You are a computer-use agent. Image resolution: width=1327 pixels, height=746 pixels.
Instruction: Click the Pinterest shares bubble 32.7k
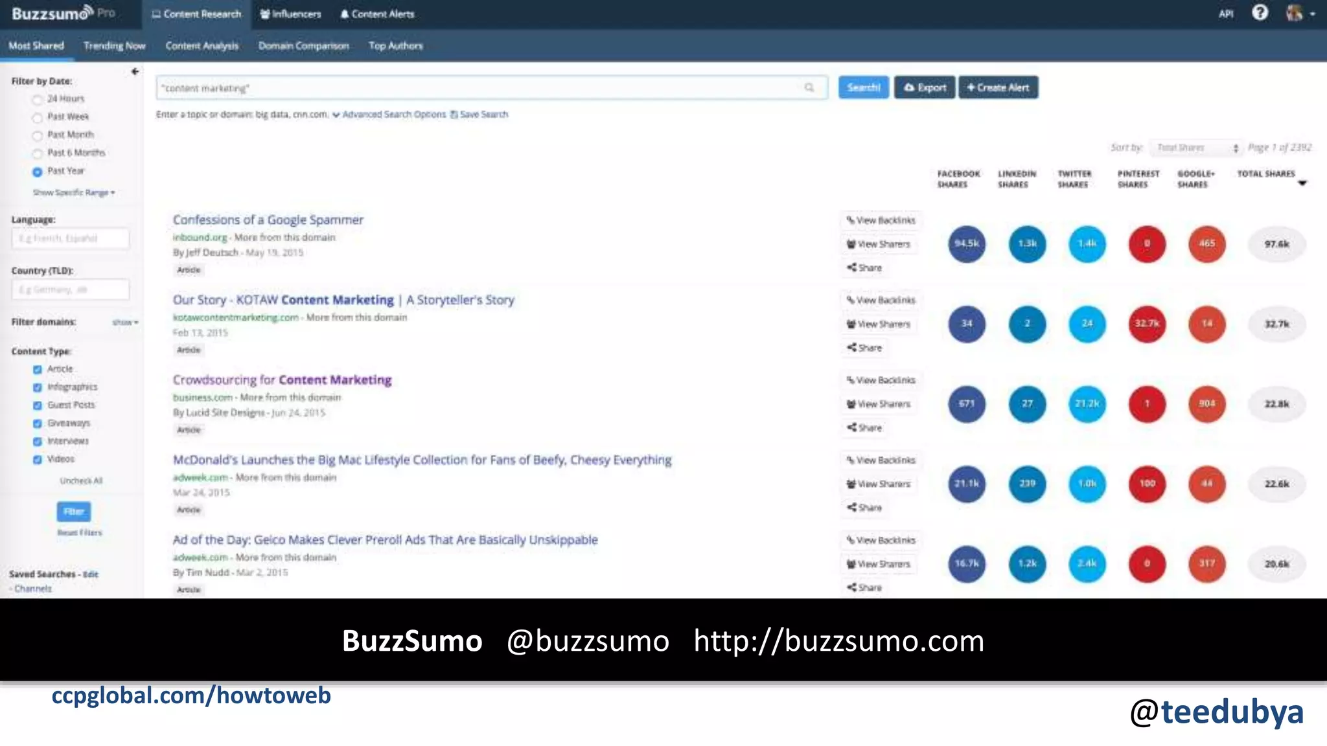click(x=1147, y=323)
